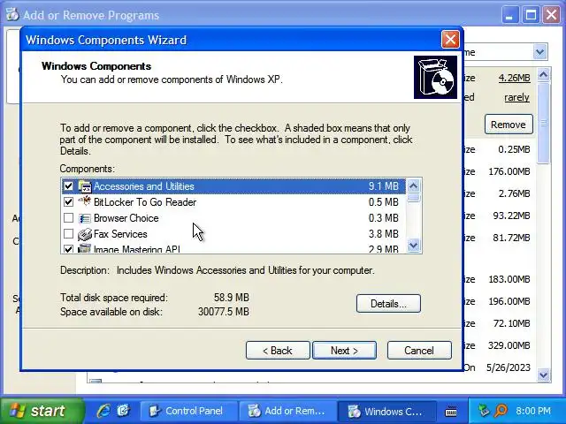Viewport: 566px width, 424px height.
Task: Close the Windows Components Wizard window
Action: (450, 39)
